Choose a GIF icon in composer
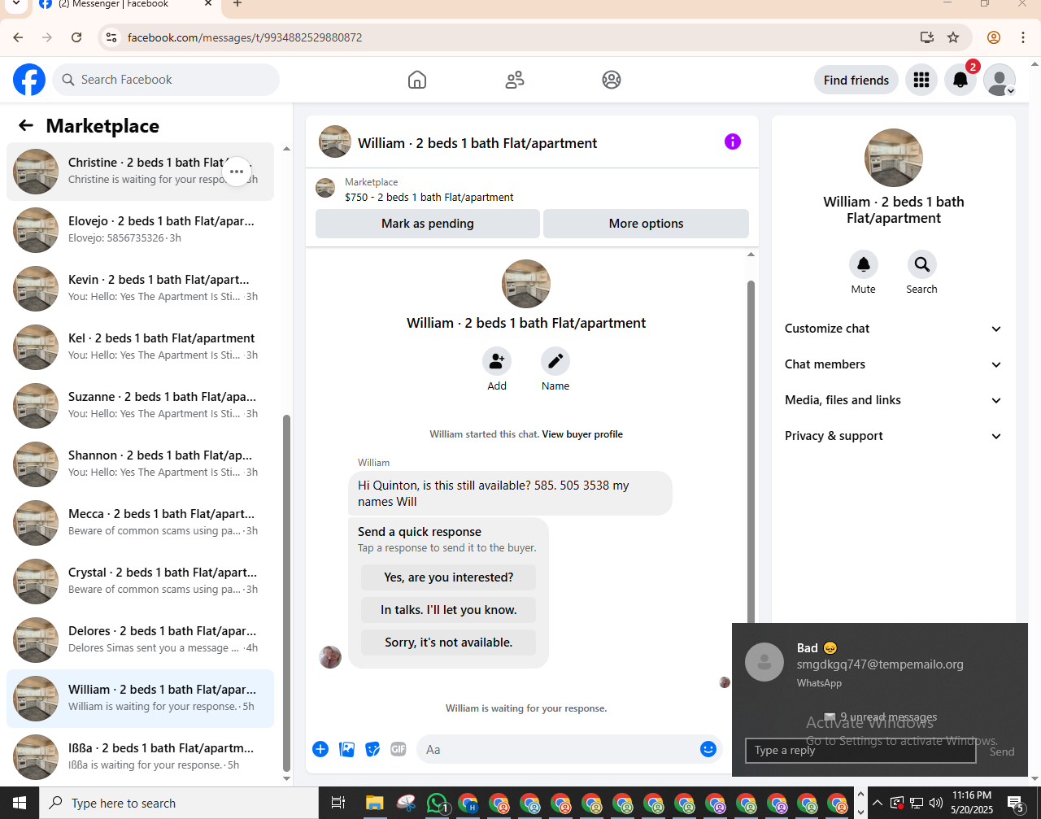1041x819 pixels. pyautogui.click(x=399, y=749)
